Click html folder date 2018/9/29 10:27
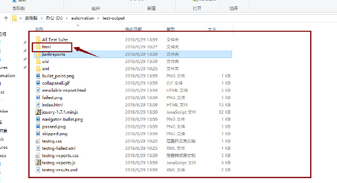 (x=141, y=47)
